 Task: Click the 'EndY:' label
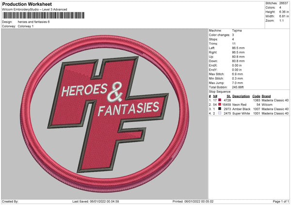(x=213, y=70)
